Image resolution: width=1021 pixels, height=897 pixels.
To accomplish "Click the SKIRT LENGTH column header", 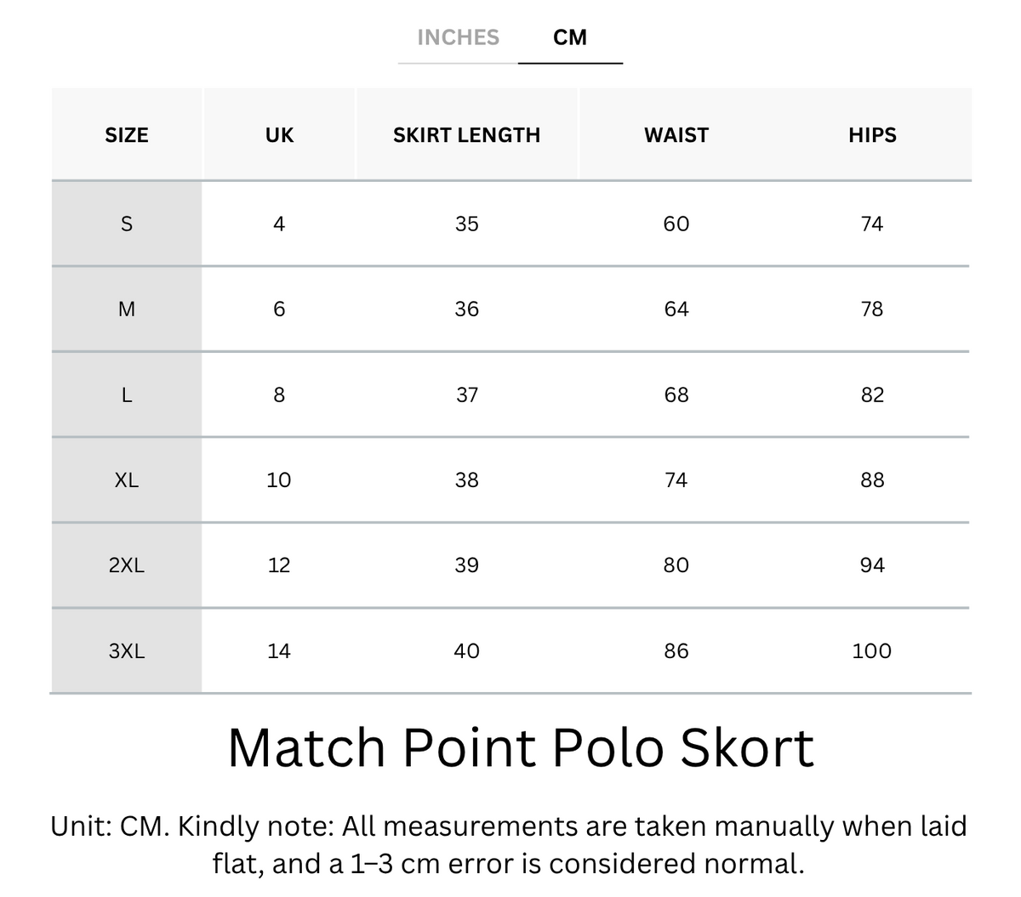I will 466,135.
